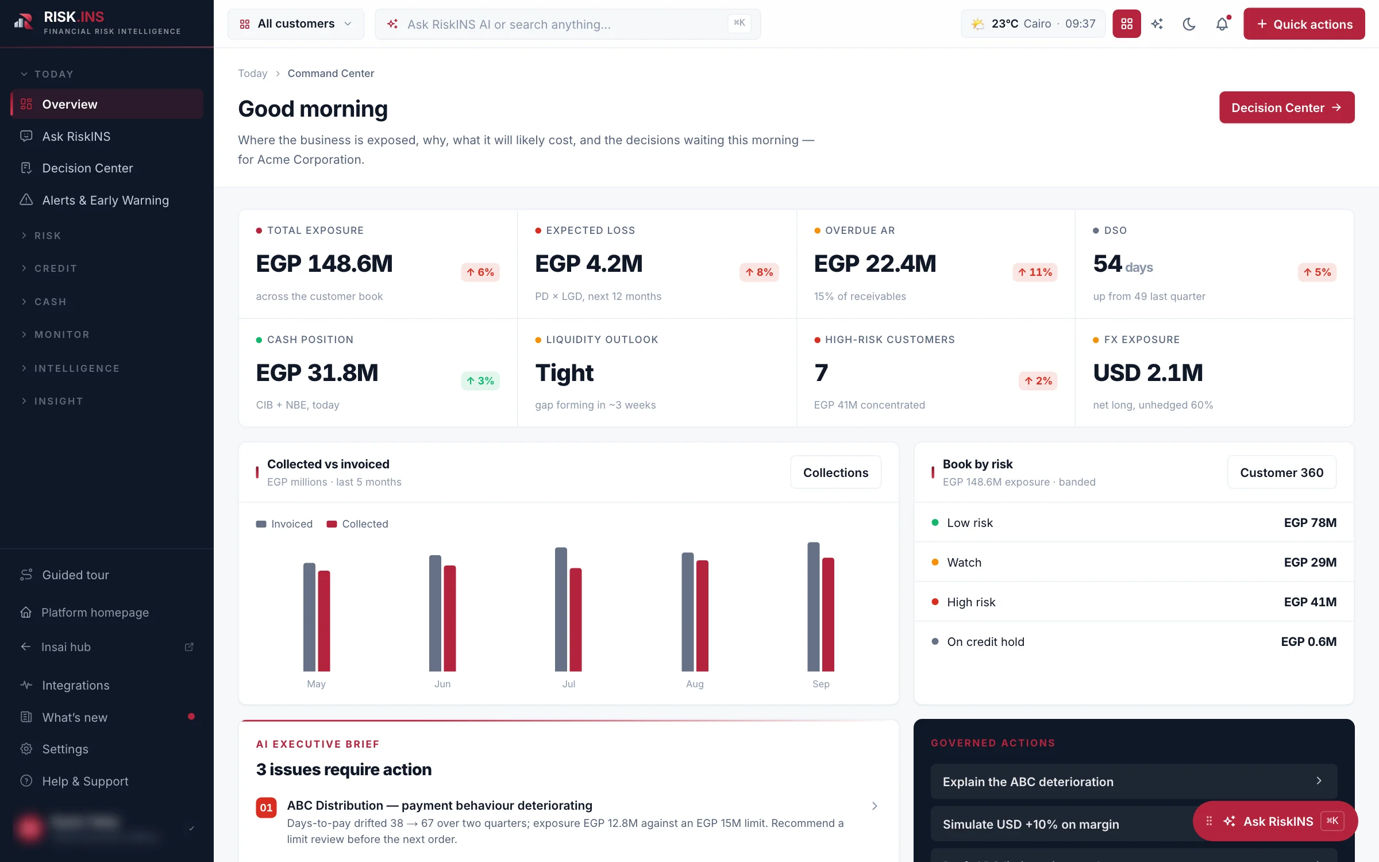Open the ABC Distribution issue chevron
Screen dimensions: 1379x862
(875, 806)
